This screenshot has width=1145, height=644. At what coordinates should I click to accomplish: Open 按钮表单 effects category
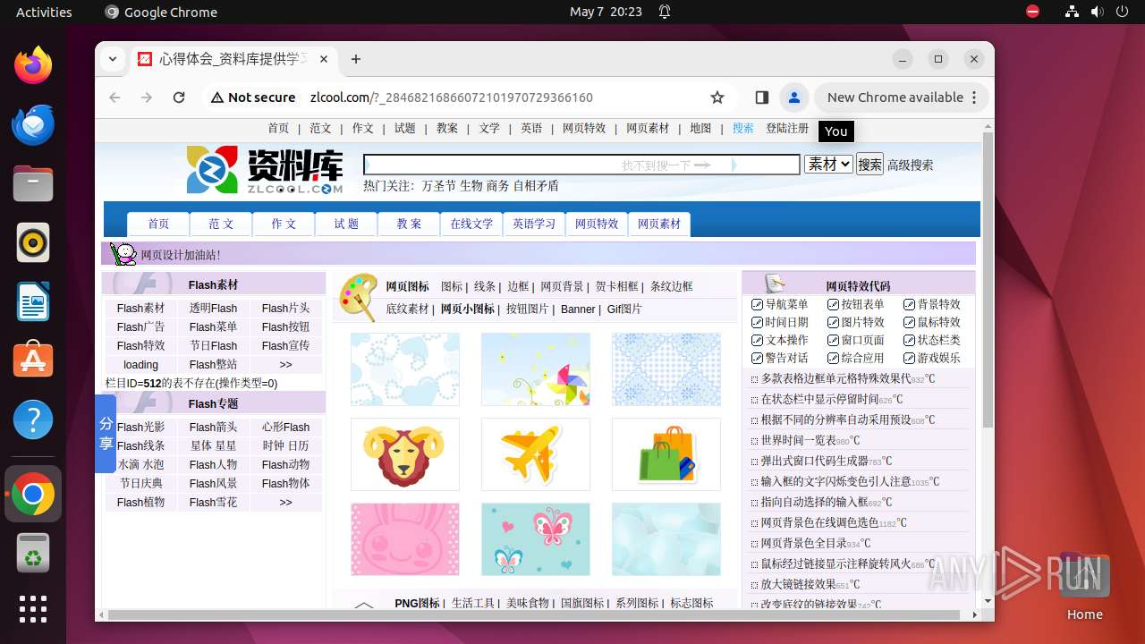862,304
